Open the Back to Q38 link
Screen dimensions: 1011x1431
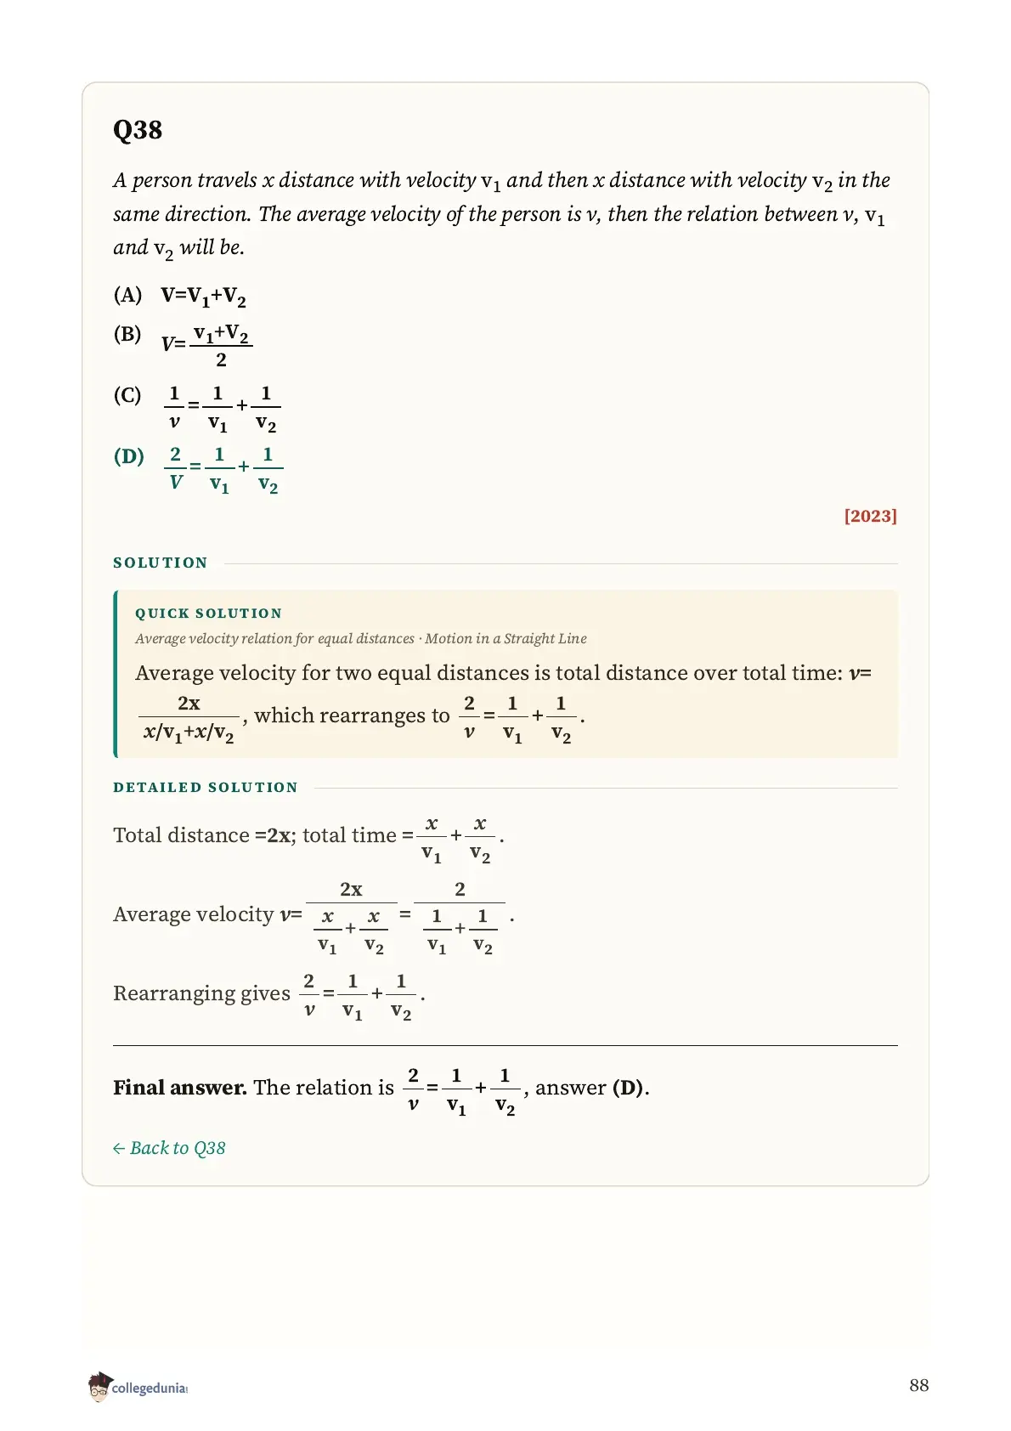[169, 1148]
